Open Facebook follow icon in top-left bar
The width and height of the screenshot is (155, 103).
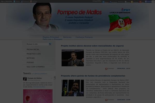click(x=22, y=1)
